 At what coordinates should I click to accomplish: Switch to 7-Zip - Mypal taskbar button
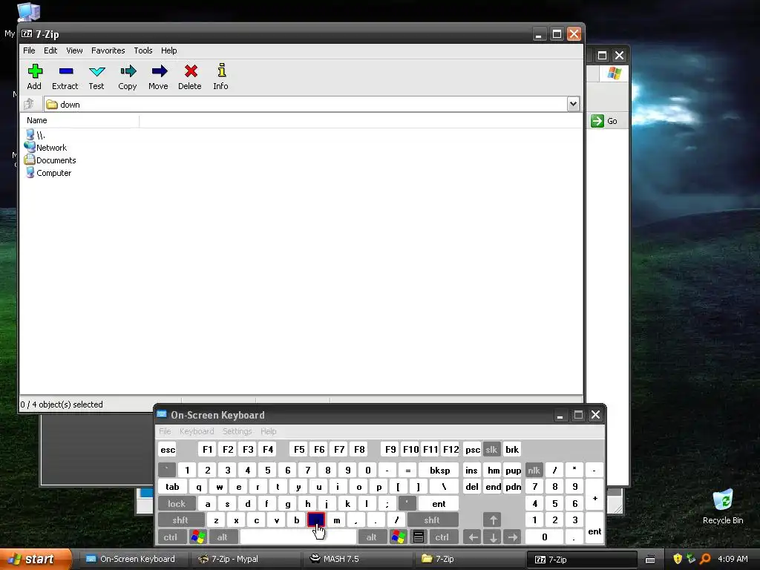pyautogui.click(x=246, y=559)
